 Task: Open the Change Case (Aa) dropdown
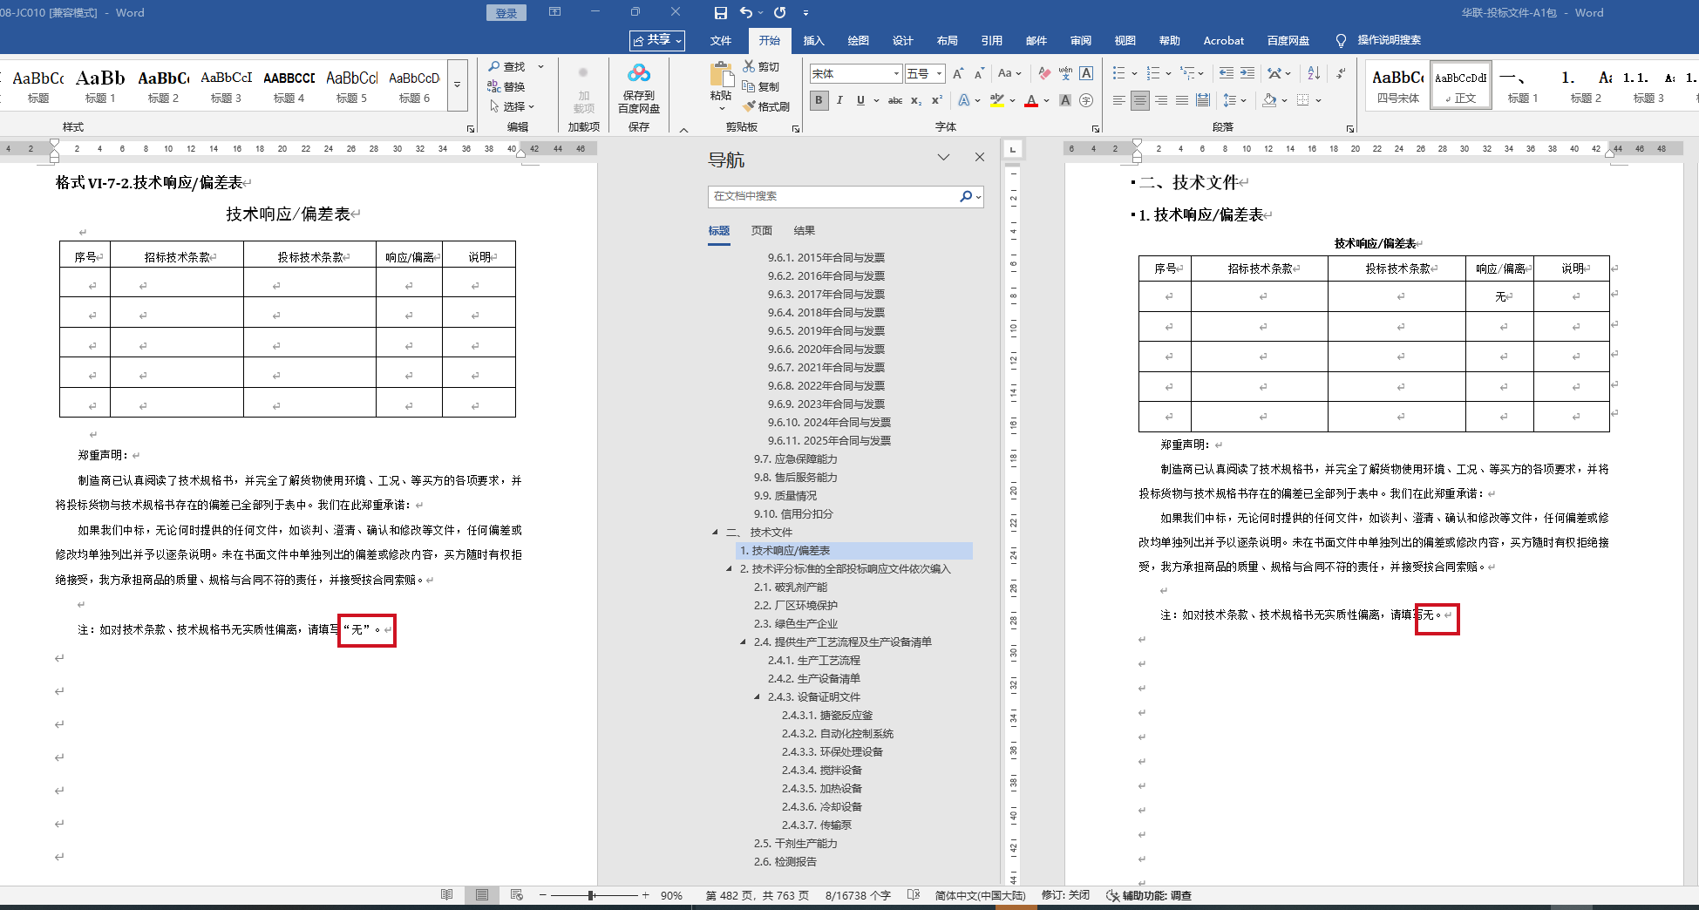1009,73
